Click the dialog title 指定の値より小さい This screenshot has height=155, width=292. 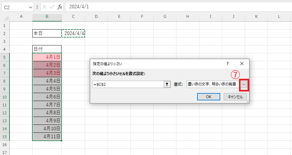click(108, 64)
